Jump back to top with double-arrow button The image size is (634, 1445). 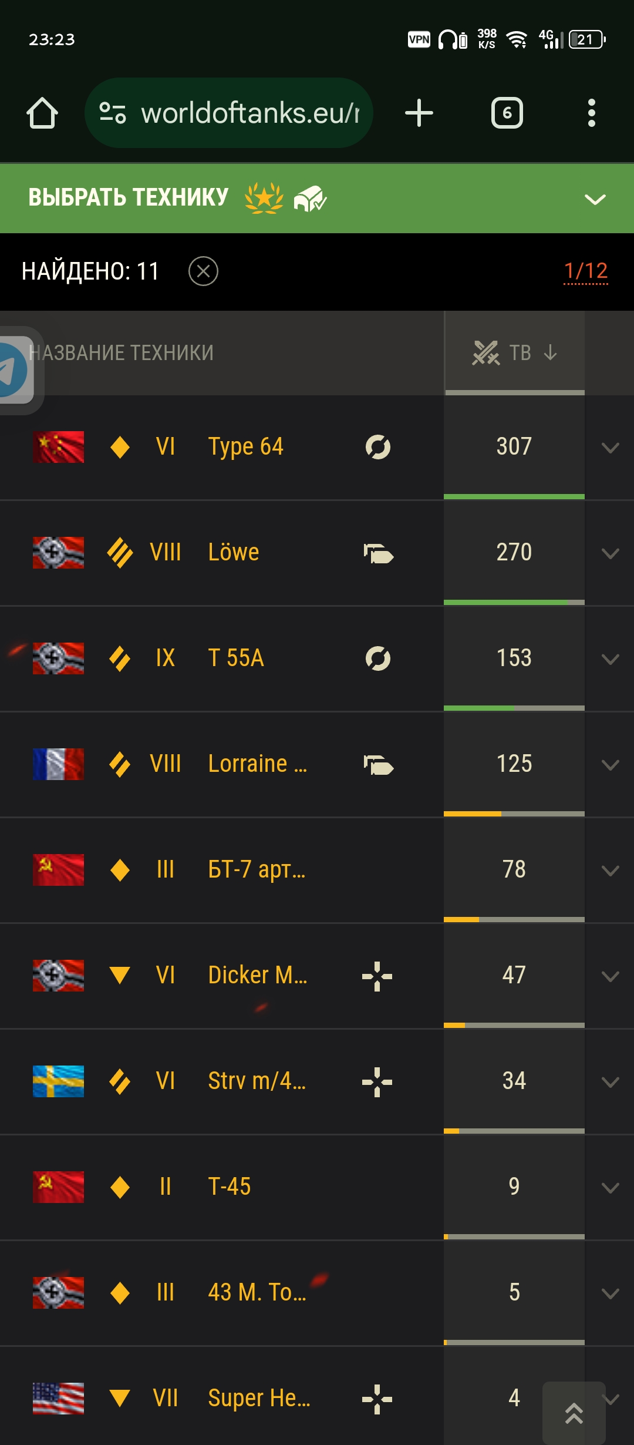(574, 1413)
